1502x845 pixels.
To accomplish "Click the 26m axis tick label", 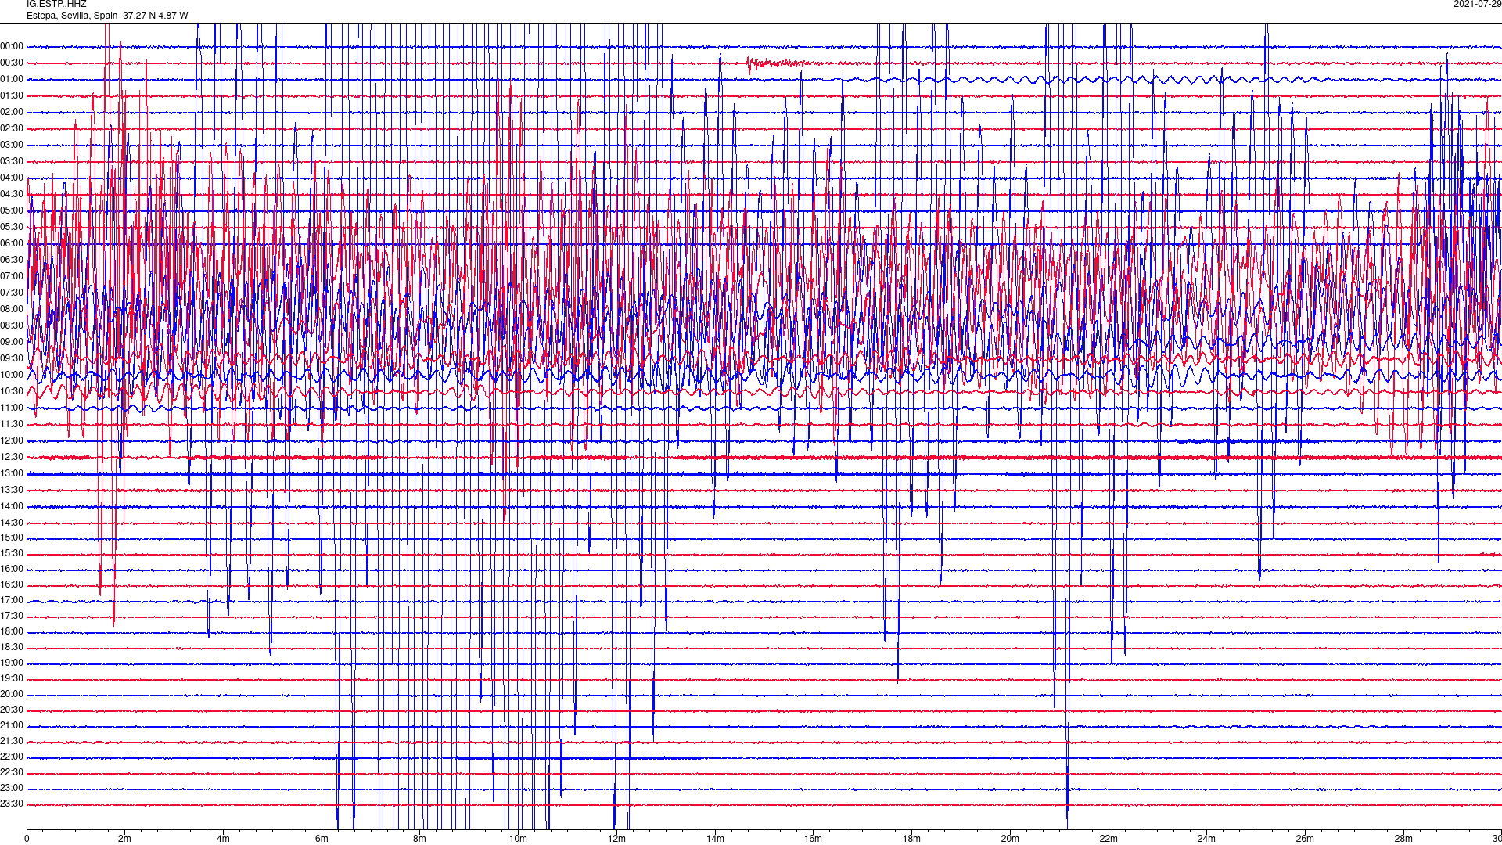I will point(1305,839).
